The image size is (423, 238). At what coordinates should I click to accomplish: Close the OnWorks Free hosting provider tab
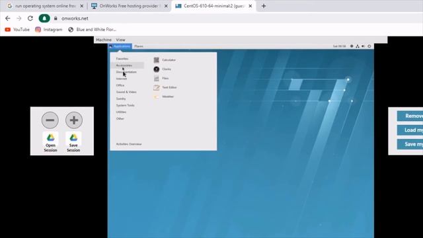(166, 6)
